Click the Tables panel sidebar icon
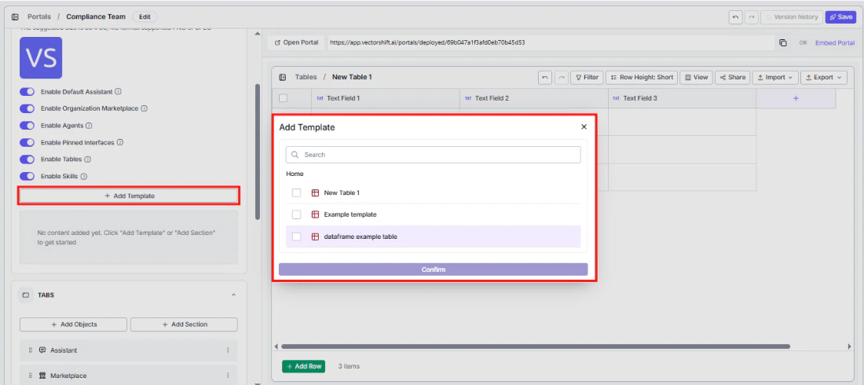Screen dimensions: 864x385 pos(283,77)
